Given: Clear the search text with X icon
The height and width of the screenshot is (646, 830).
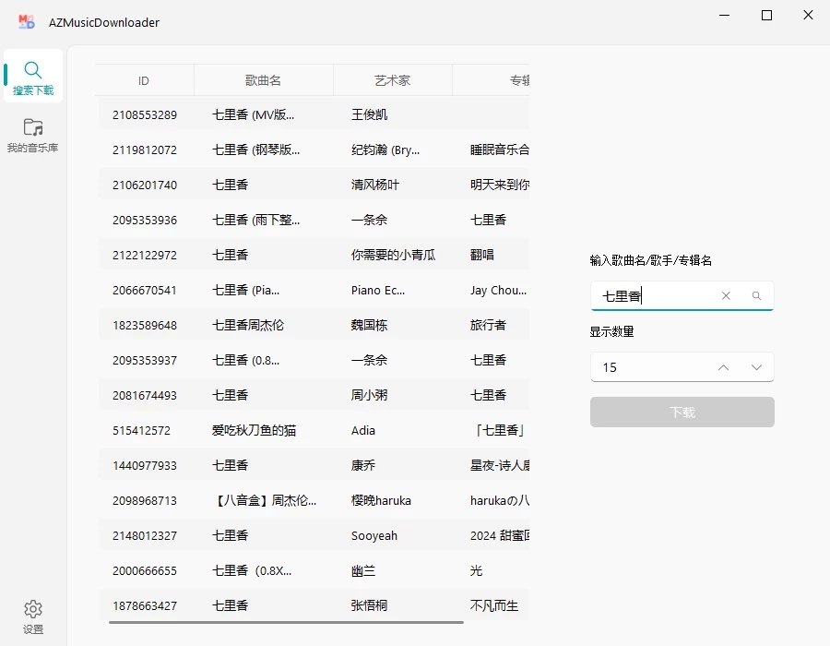Looking at the screenshot, I should (x=726, y=296).
